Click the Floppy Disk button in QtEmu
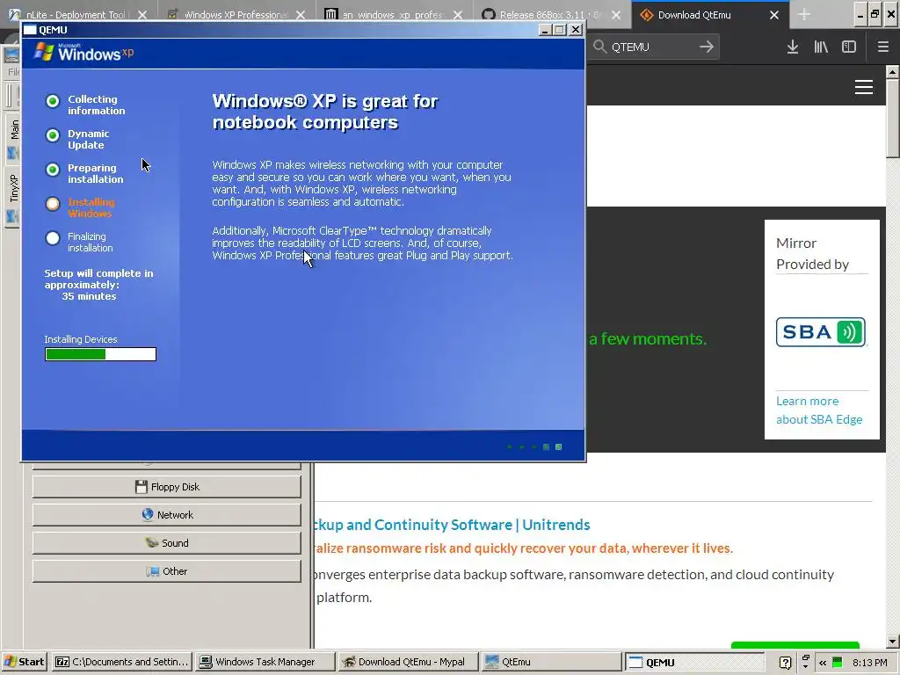Screen dimensions: 900x675 [x=166, y=487]
